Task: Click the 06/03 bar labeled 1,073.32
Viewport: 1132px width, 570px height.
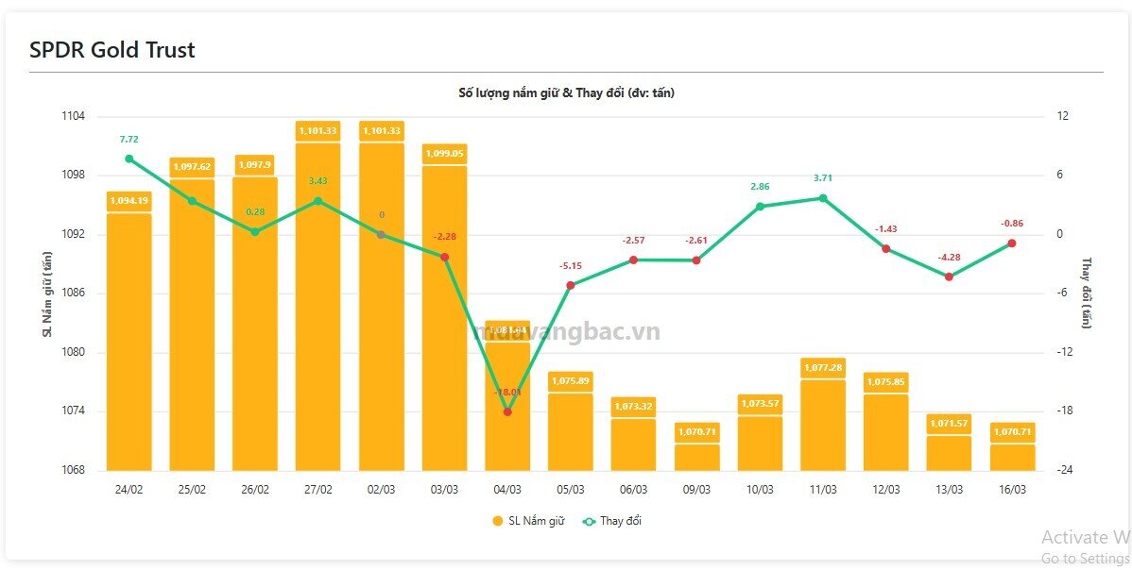Action: tap(633, 444)
